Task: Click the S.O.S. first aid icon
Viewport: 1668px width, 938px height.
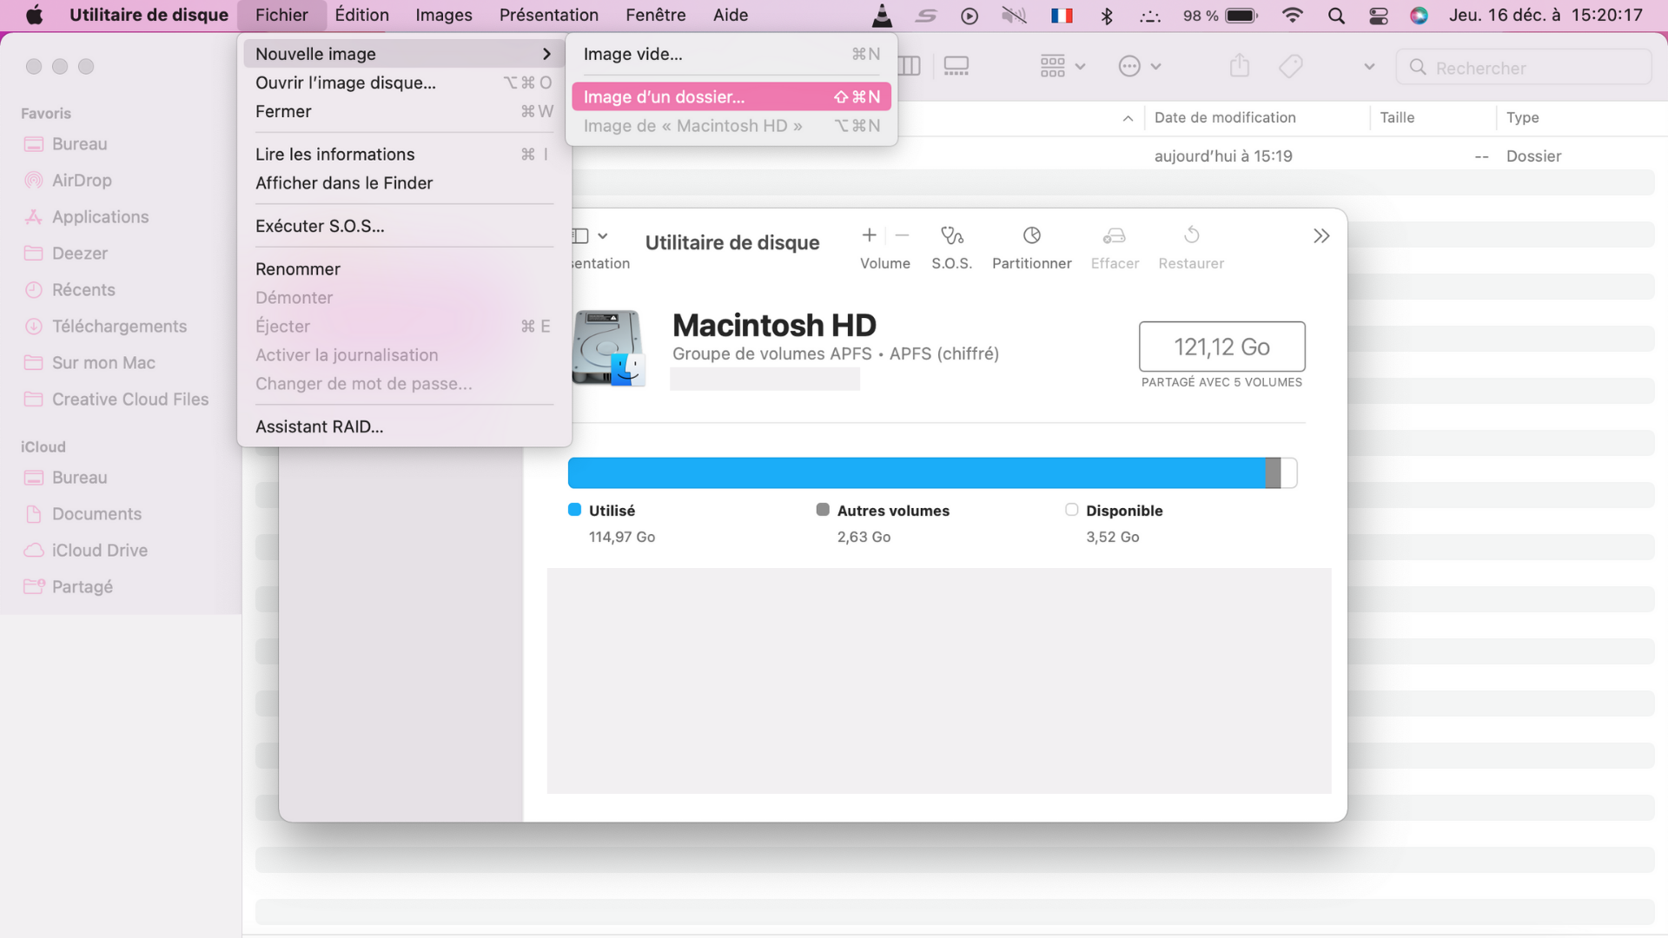Action: (x=951, y=235)
